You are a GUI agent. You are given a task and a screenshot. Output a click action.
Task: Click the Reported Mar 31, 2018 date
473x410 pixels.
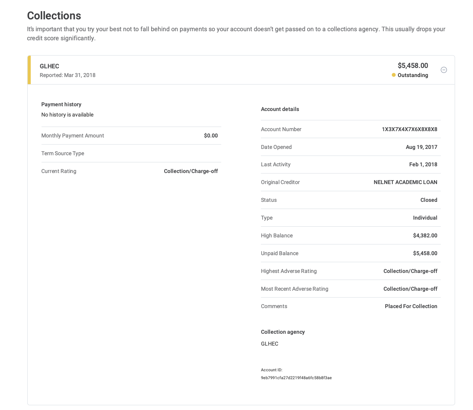(68, 75)
